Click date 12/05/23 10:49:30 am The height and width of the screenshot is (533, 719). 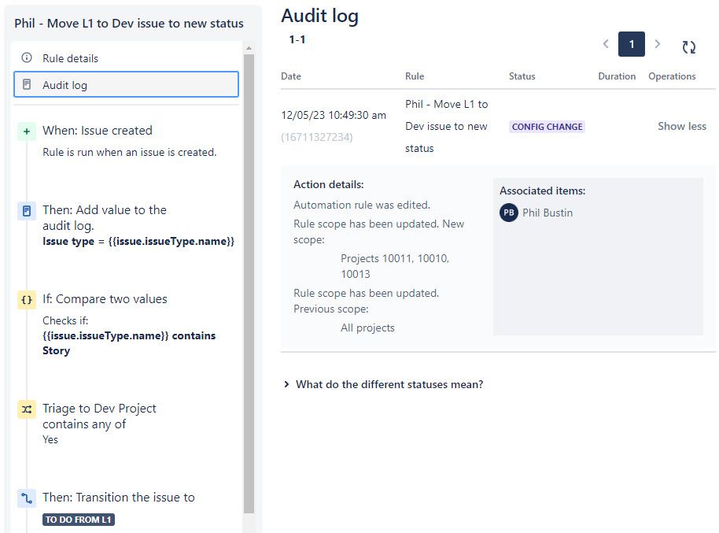pos(334,115)
